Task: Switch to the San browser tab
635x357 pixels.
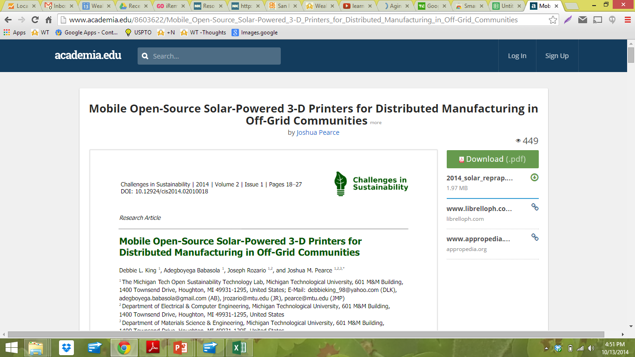Action: click(282, 6)
